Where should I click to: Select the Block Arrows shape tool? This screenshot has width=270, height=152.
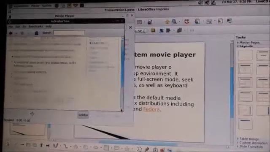click(96, 147)
